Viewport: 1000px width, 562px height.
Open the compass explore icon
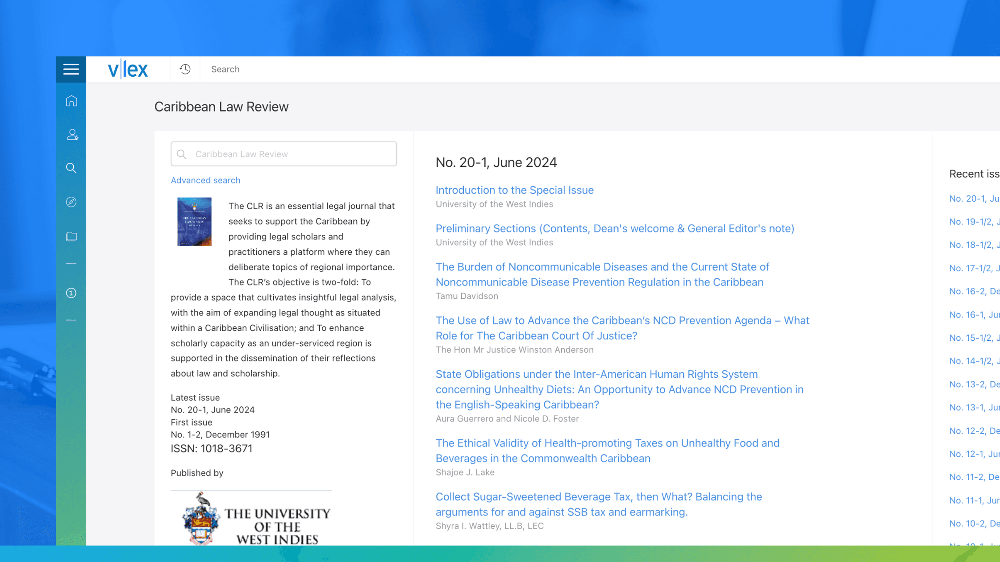click(71, 202)
